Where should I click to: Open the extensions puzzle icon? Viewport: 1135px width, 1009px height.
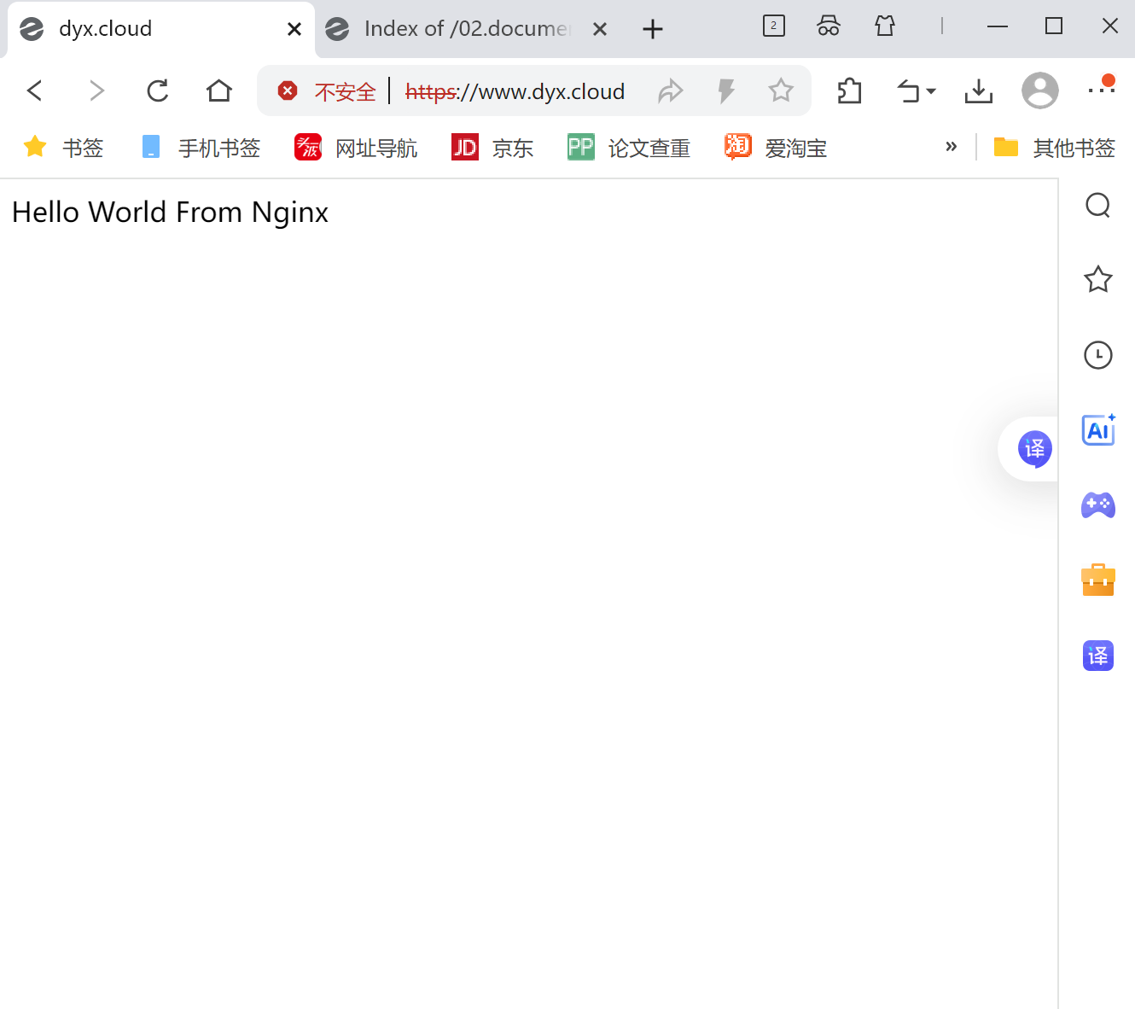click(849, 90)
